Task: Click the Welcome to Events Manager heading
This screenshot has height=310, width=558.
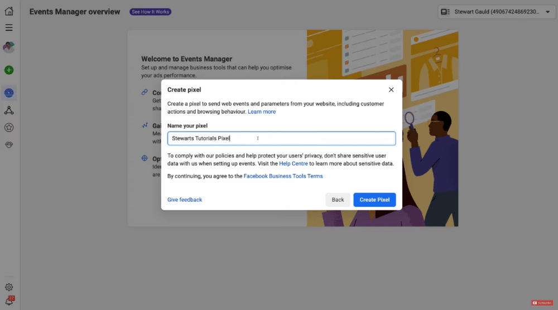Action: [186, 59]
